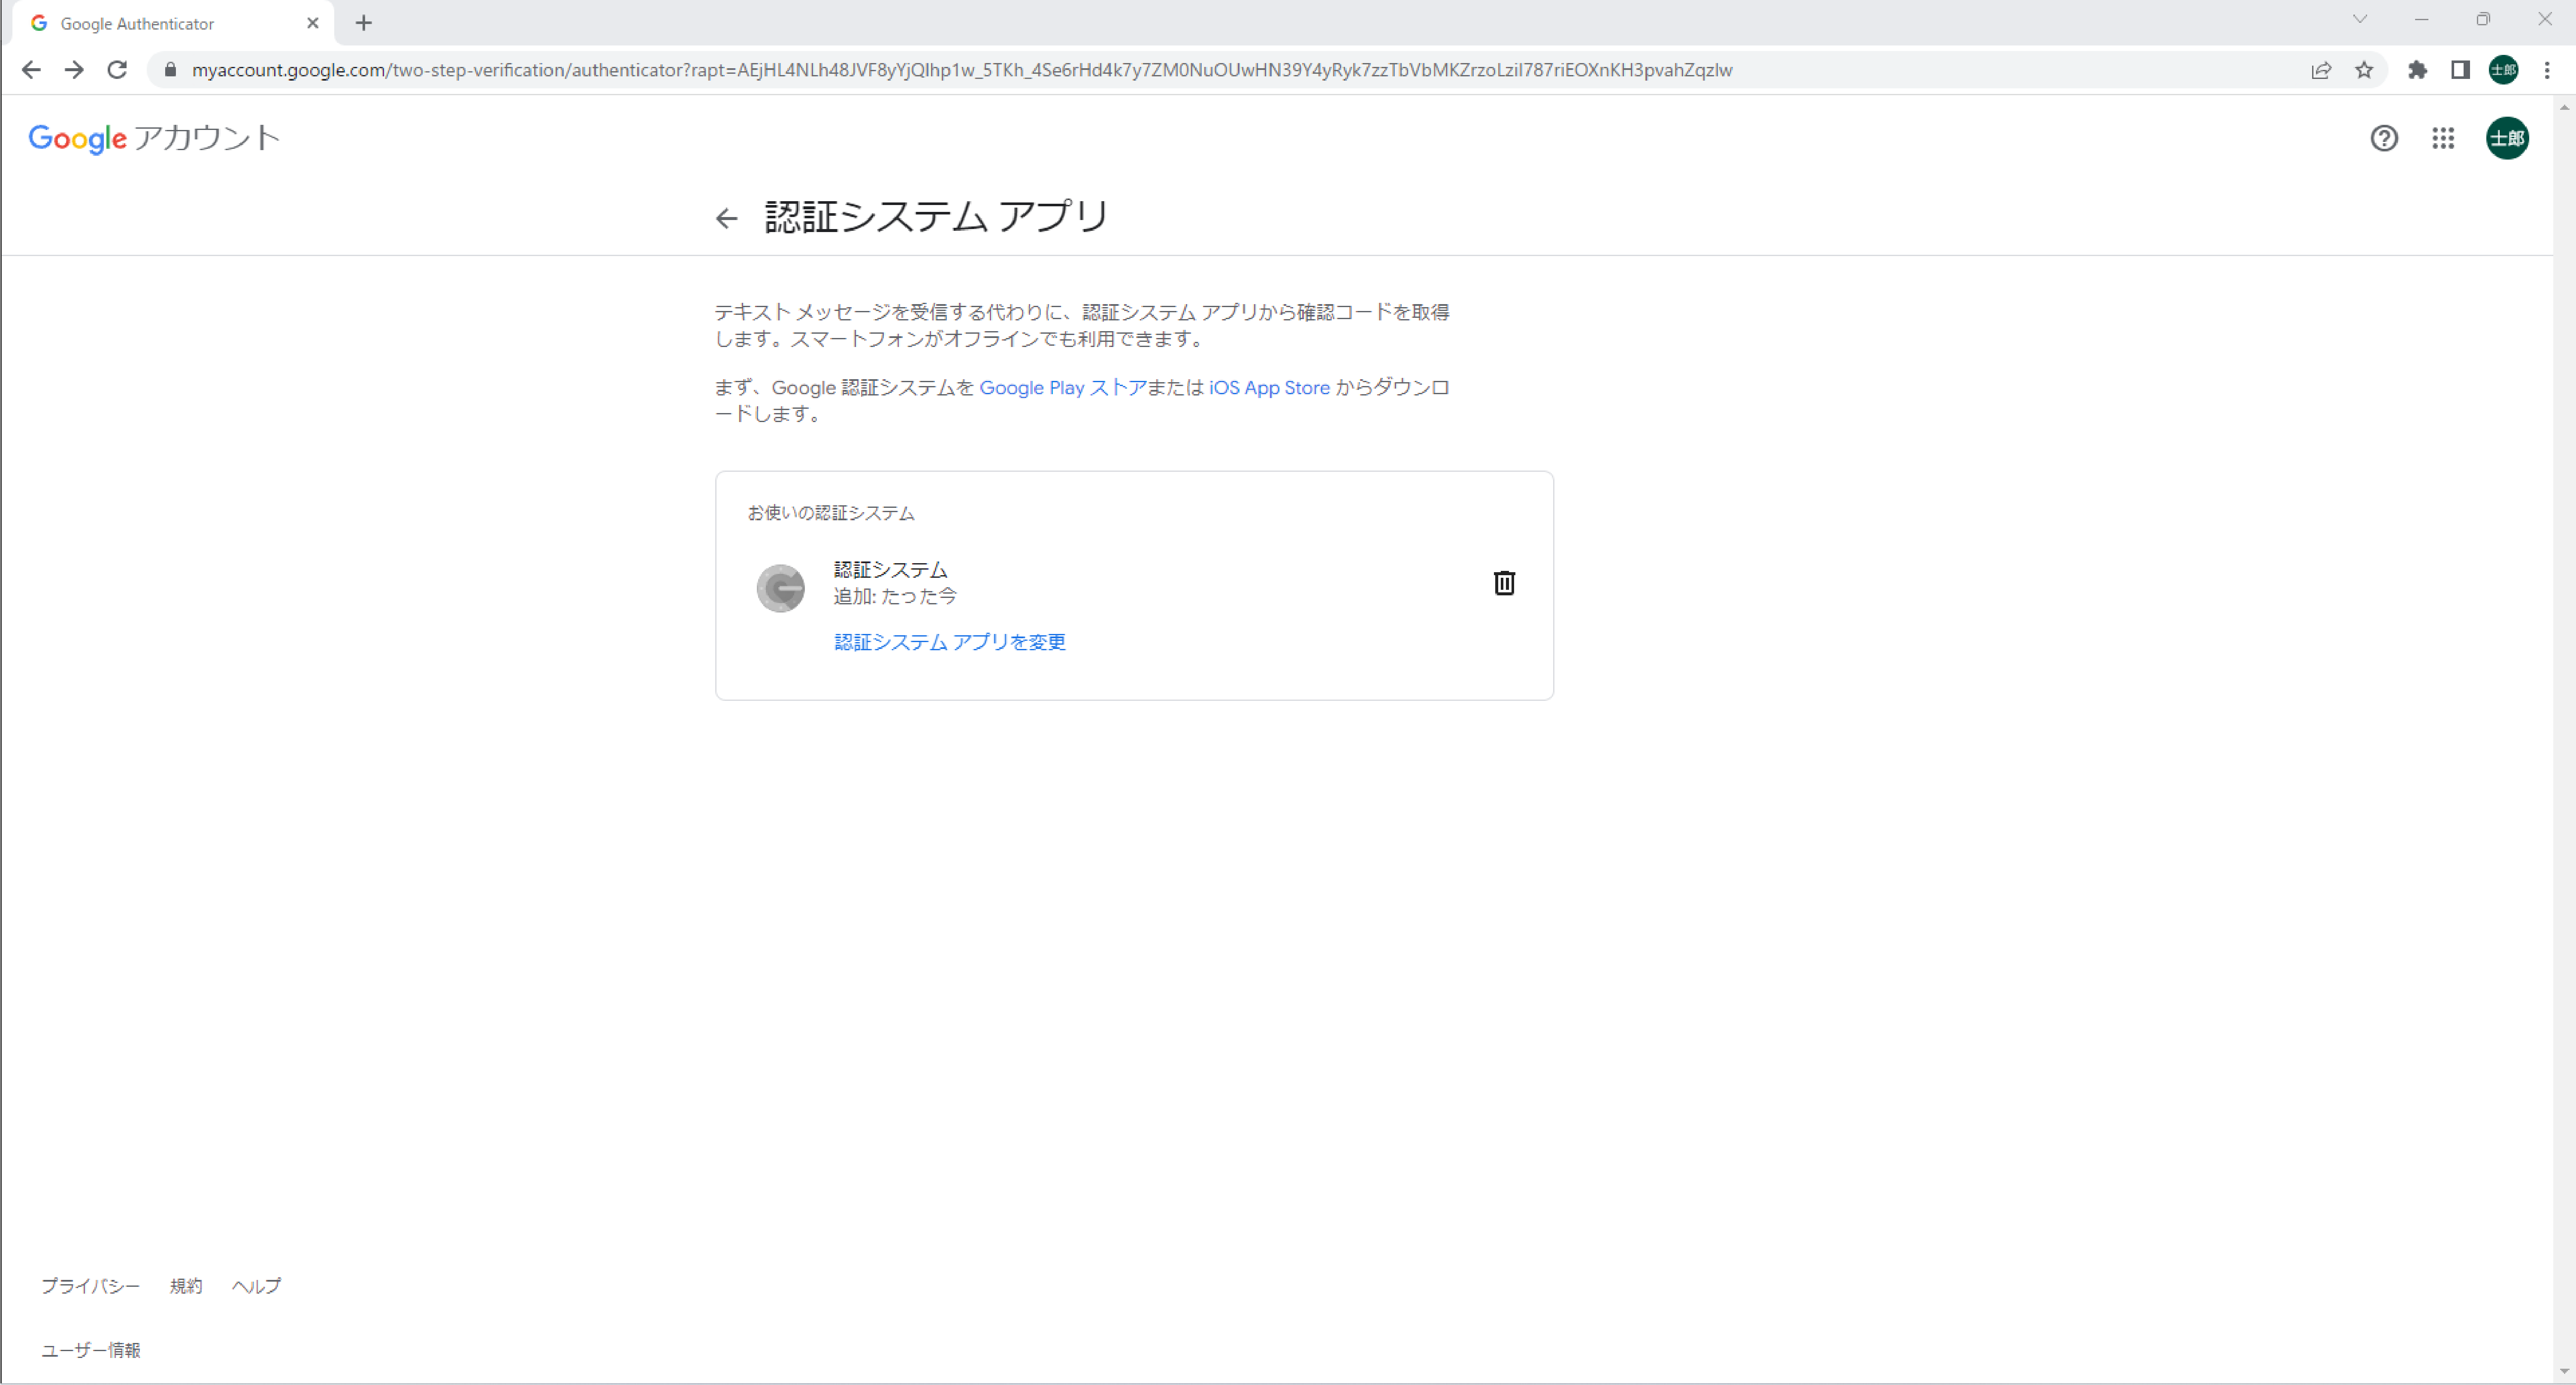
Task: Click the お使いの認証システム heading
Action: pyautogui.click(x=831, y=513)
